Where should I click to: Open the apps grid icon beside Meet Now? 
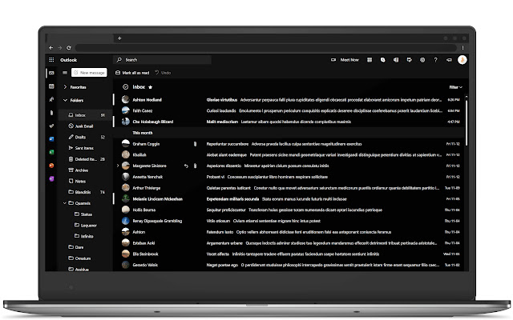370,60
